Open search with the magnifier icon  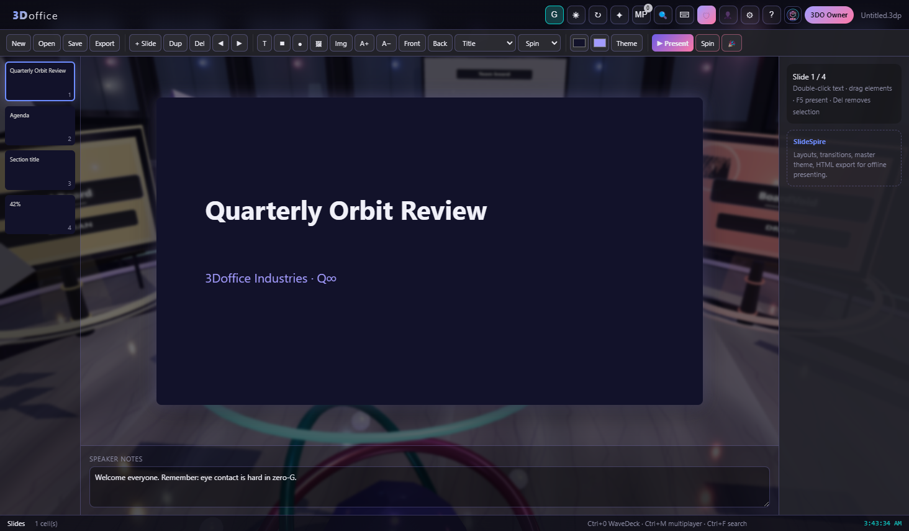[663, 15]
